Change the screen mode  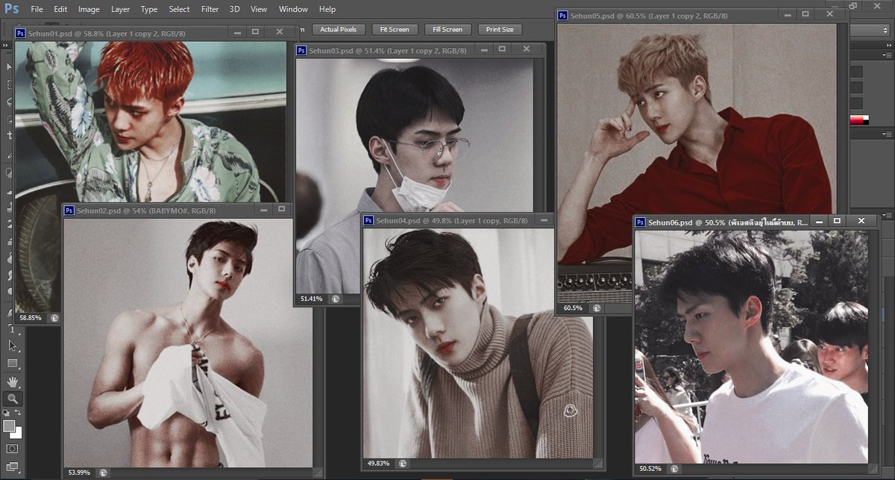pyautogui.click(x=12, y=469)
